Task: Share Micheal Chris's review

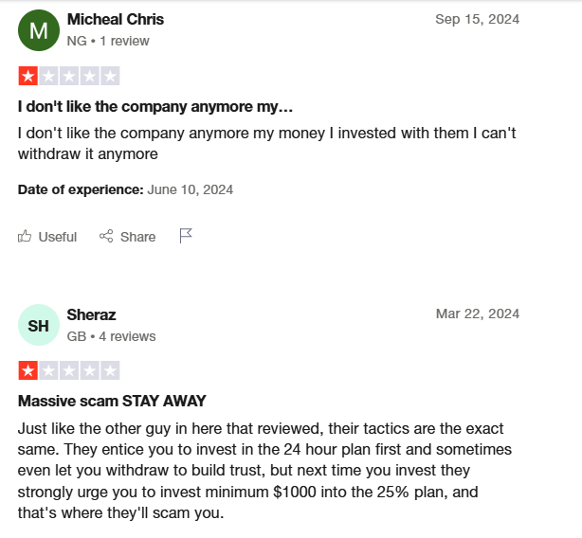Action: point(127,237)
